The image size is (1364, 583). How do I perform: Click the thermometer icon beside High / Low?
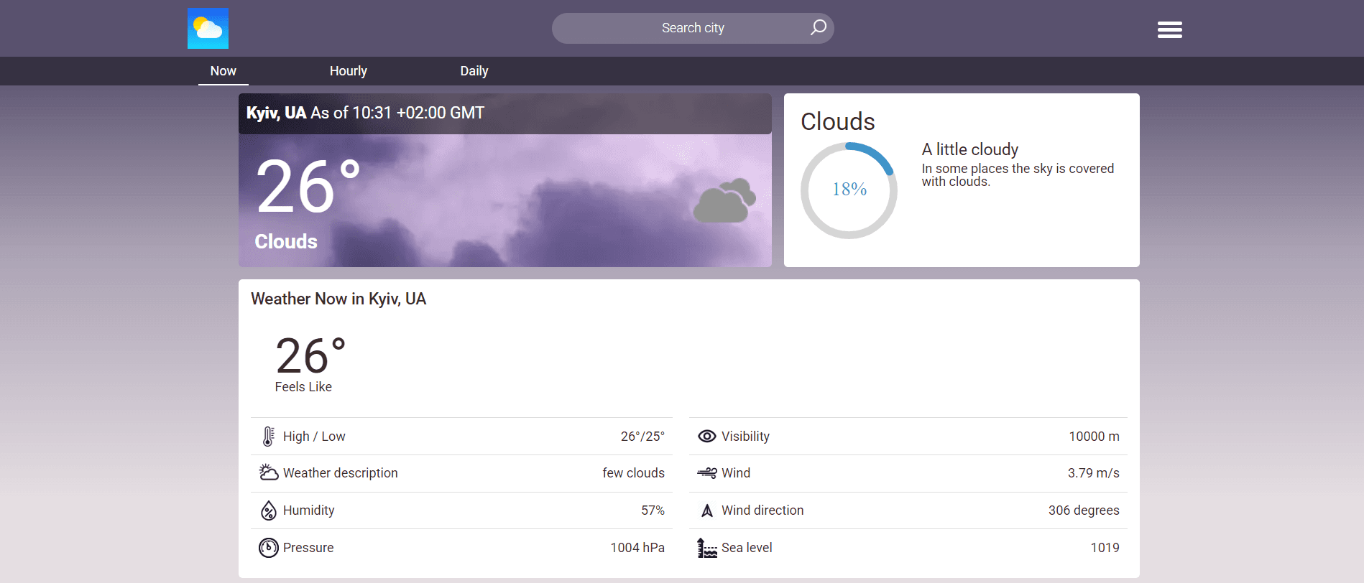pyautogui.click(x=268, y=437)
